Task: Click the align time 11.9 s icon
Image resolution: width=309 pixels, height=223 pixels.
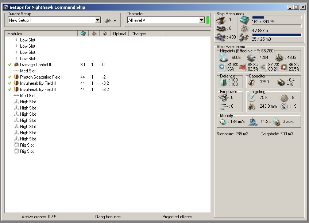Action: [253, 122]
